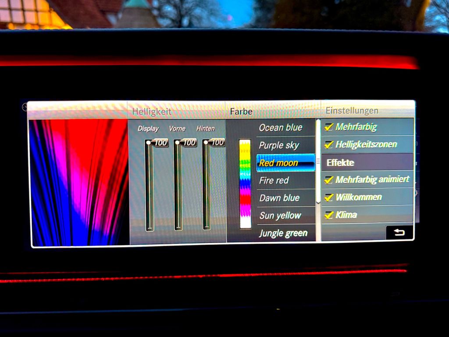
Task: Click the Display brightness slider
Action: tap(150, 184)
